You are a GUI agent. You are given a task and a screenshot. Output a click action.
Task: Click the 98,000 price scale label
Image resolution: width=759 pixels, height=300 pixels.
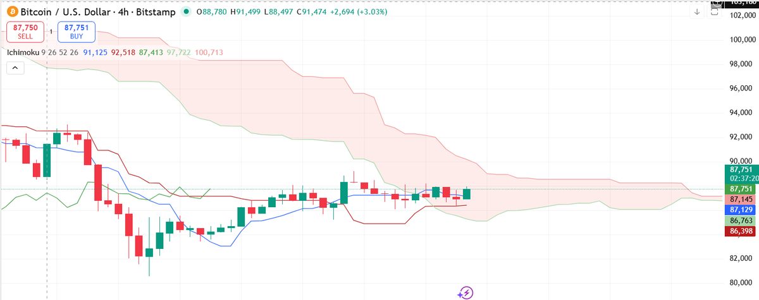point(741,64)
